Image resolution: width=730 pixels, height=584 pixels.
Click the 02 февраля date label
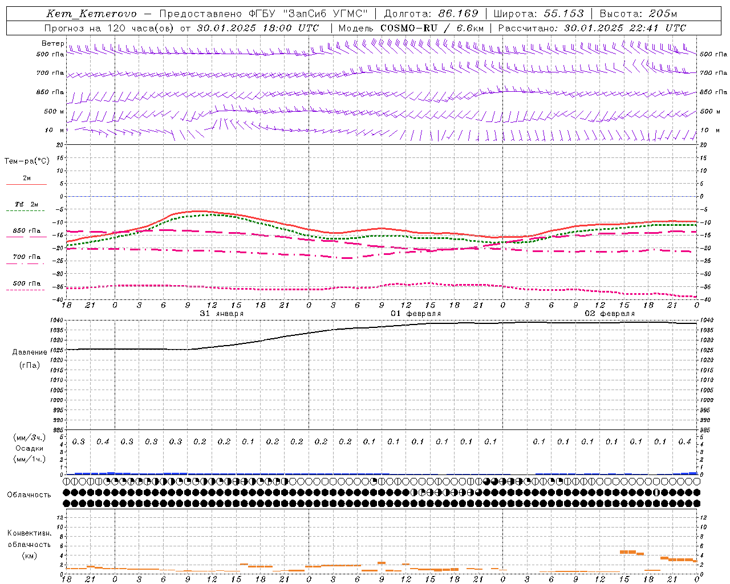(610, 314)
